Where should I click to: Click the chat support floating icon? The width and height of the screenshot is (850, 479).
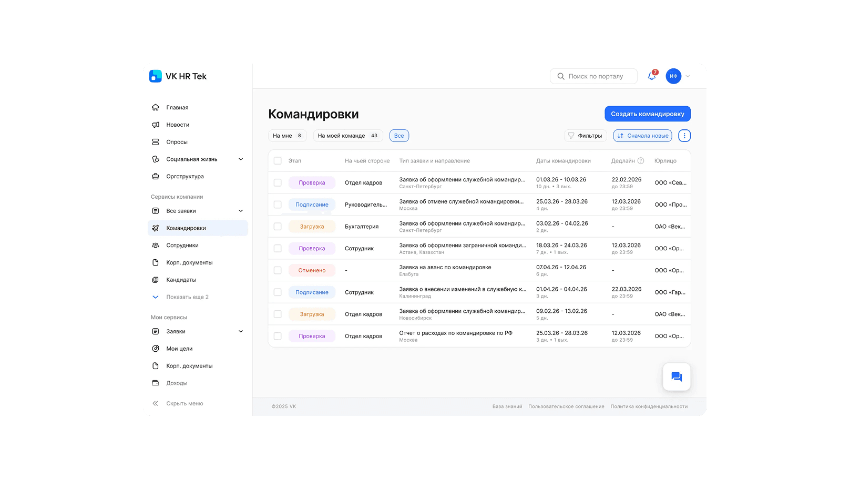(x=677, y=377)
